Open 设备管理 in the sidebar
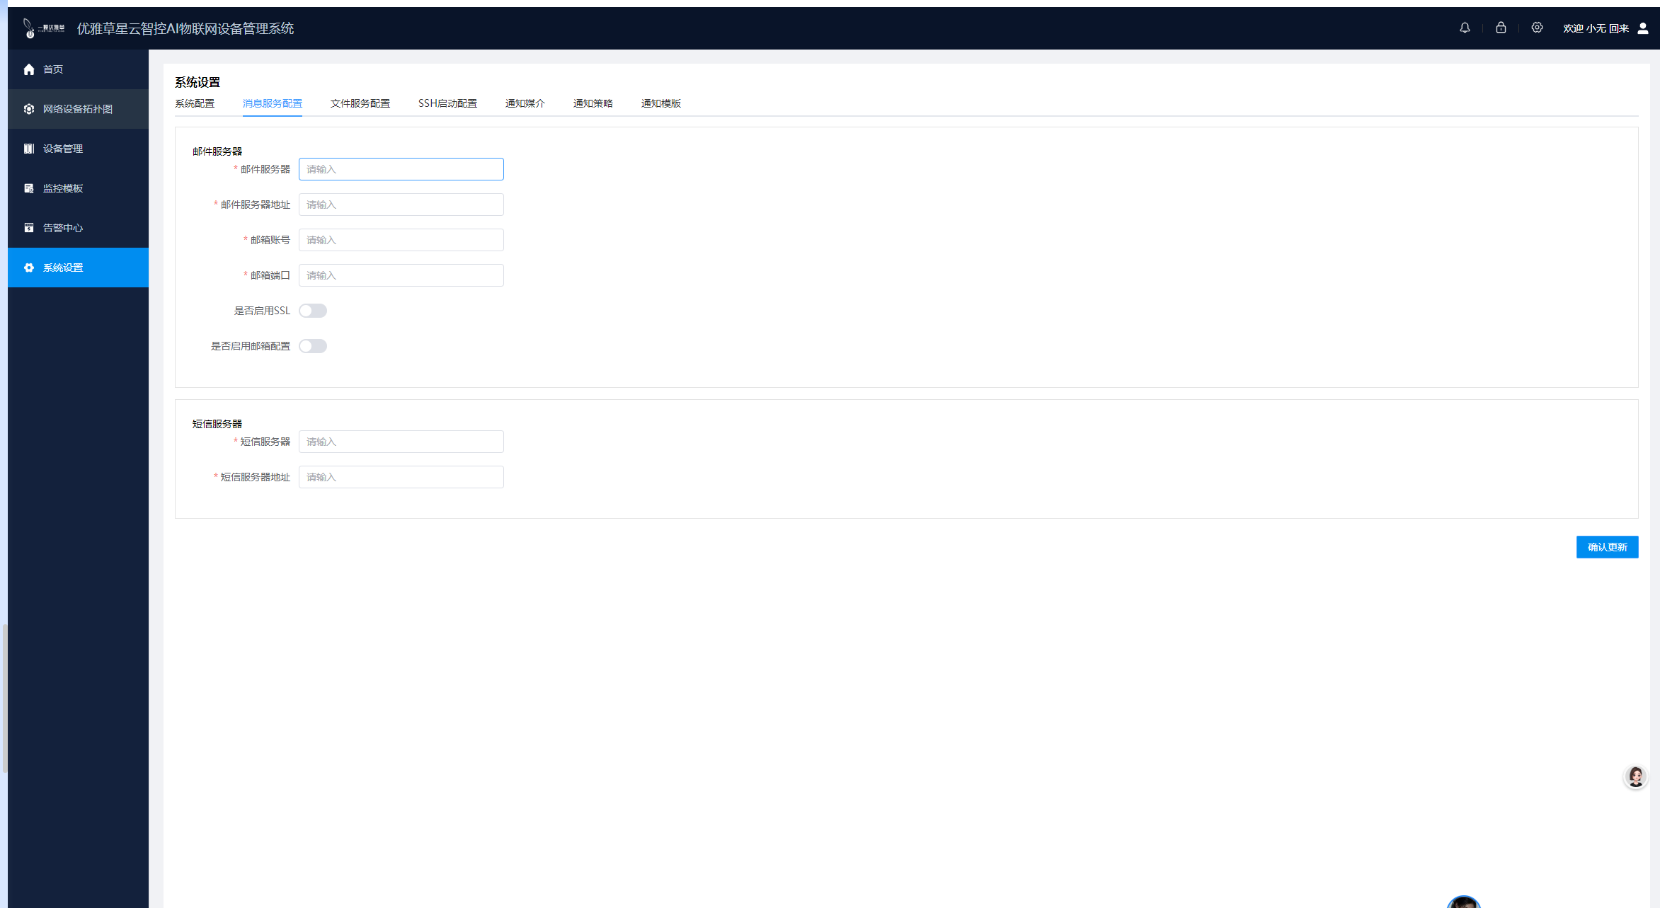Viewport: 1660px width, 908px height. [62, 149]
